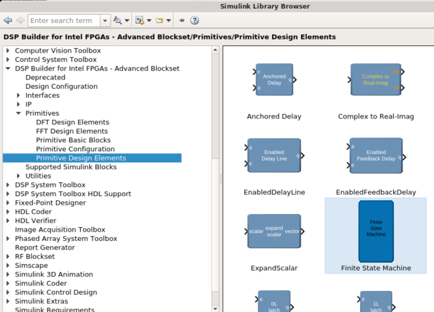Click the back navigation arrow
434x312 pixels.
(x=8, y=20)
